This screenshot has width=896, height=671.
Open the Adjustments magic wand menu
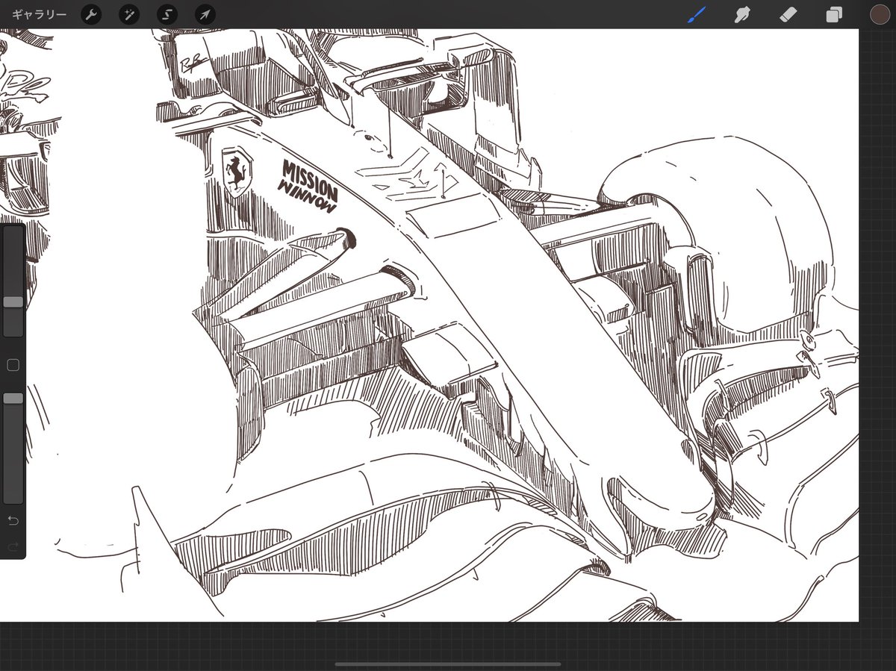click(x=129, y=14)
